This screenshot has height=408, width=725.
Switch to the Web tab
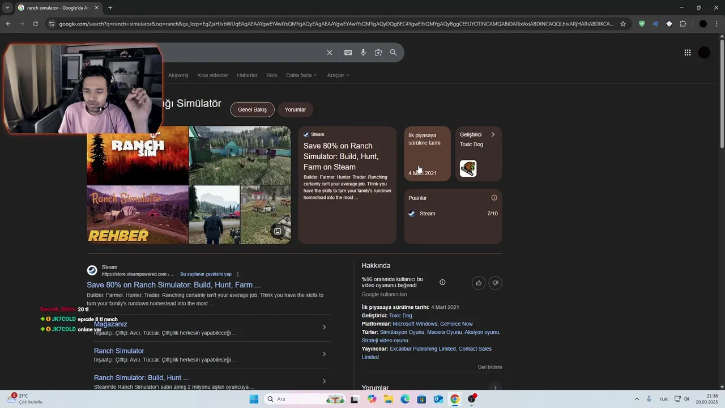272,75
